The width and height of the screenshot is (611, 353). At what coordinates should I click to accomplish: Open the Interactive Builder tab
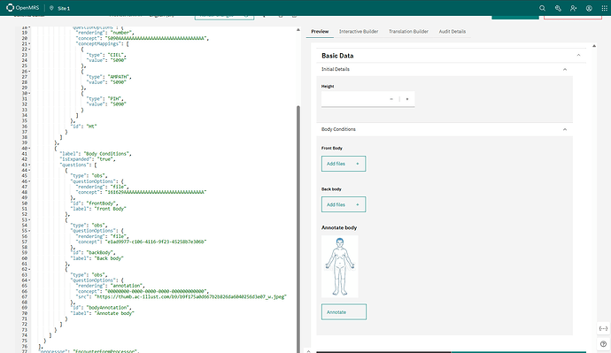(x=359, y=32)
